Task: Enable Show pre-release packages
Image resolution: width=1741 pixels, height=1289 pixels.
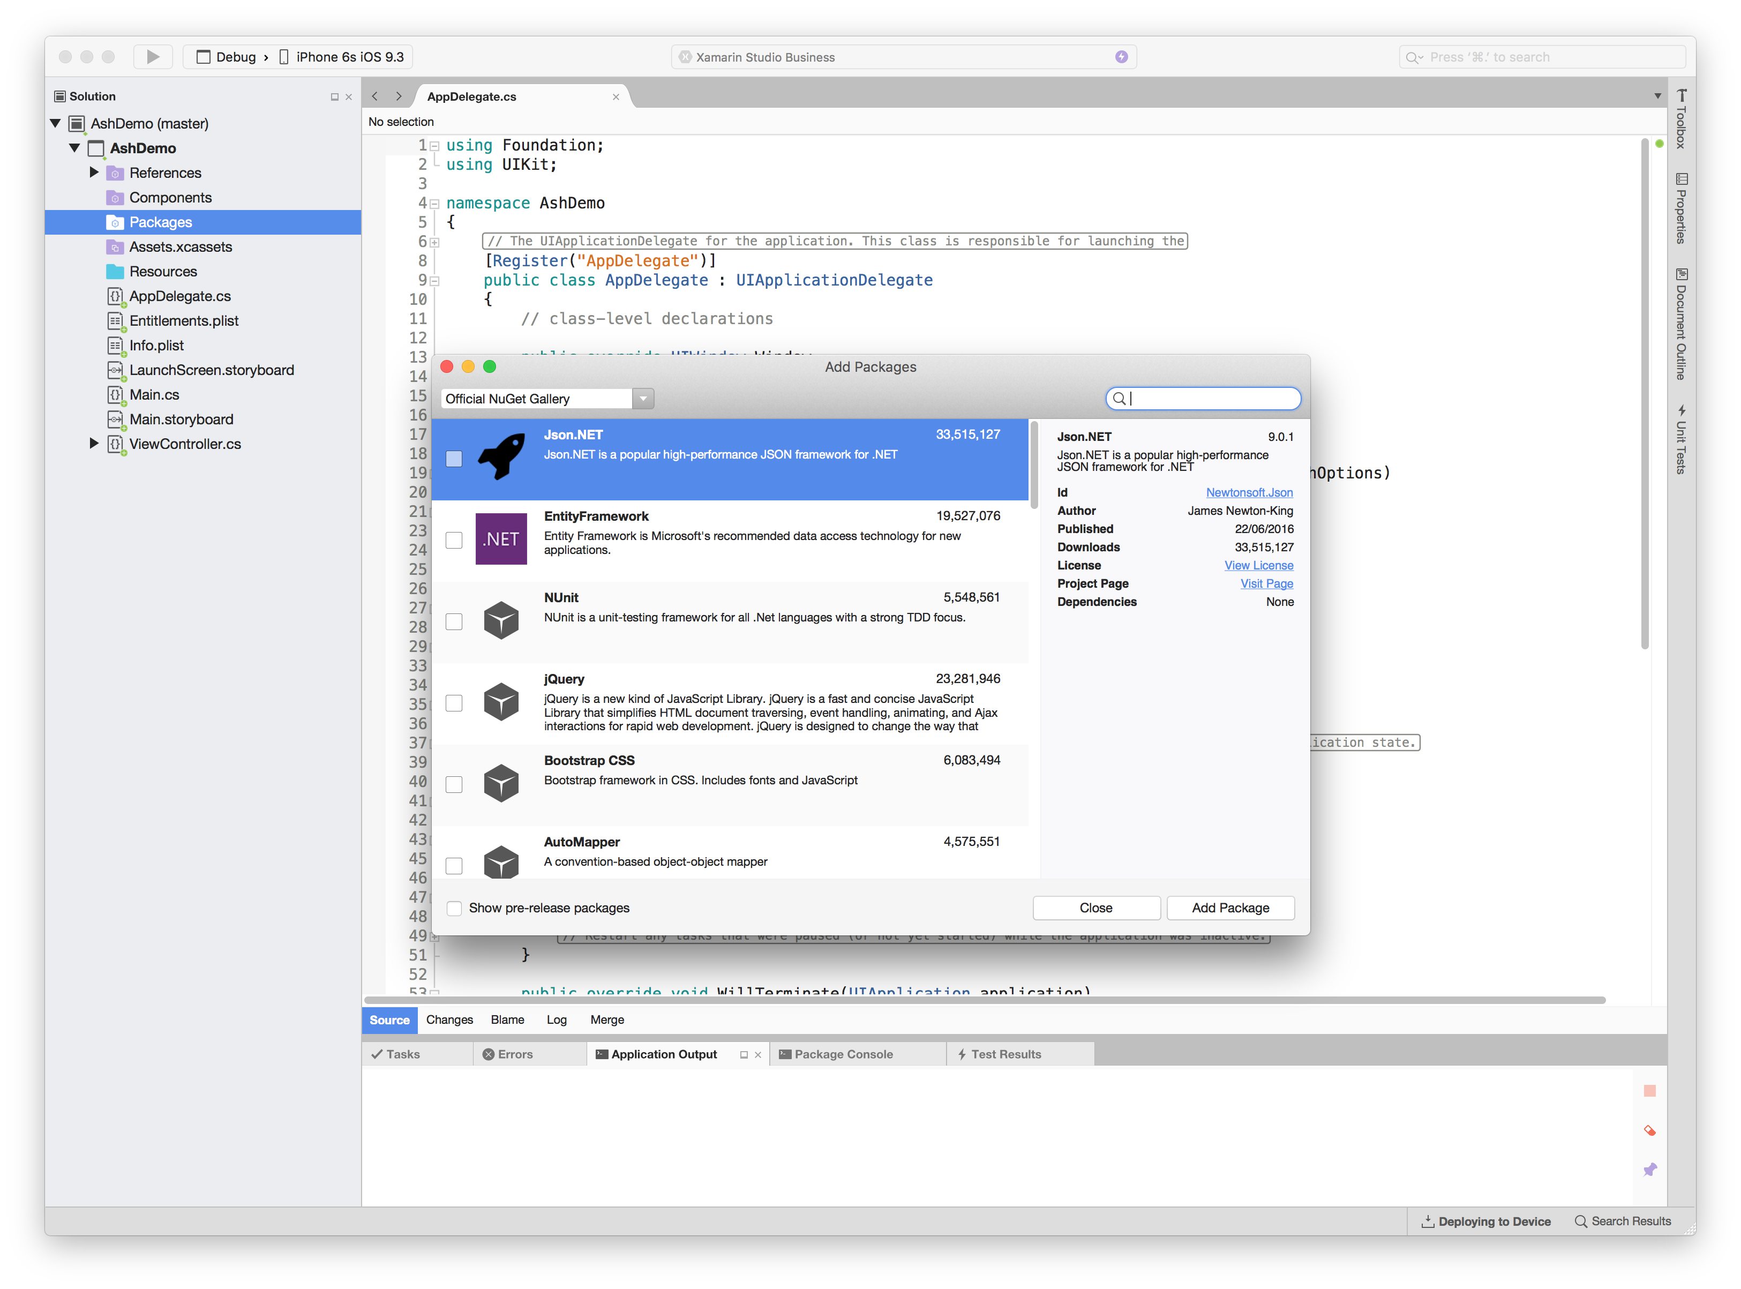Action: 453,908
